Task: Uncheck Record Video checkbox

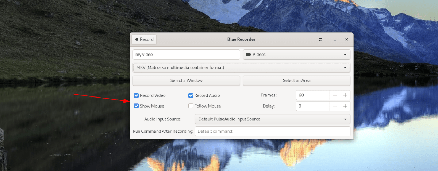Action: click(x=136, y=95)
